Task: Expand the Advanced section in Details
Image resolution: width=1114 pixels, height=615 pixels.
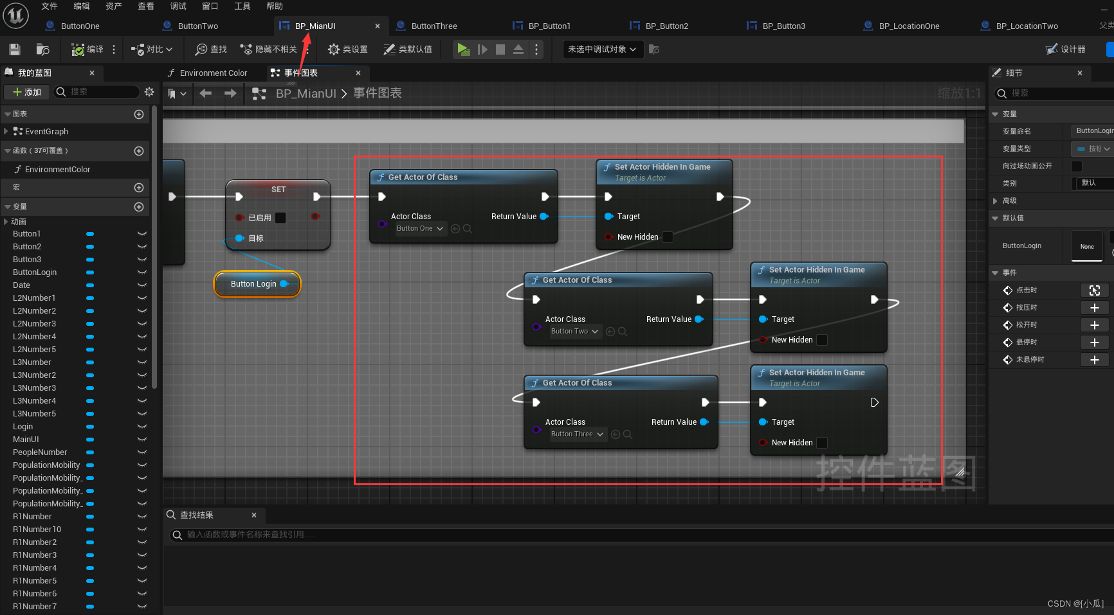Action: 995,201
